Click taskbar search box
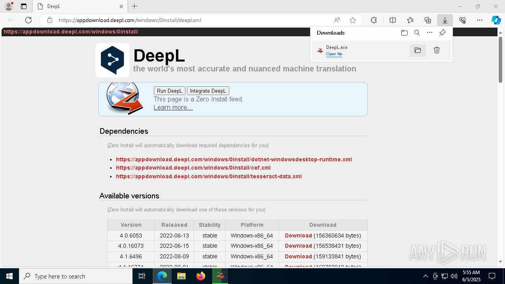505x284 pixels. click(x=76, y=276)
